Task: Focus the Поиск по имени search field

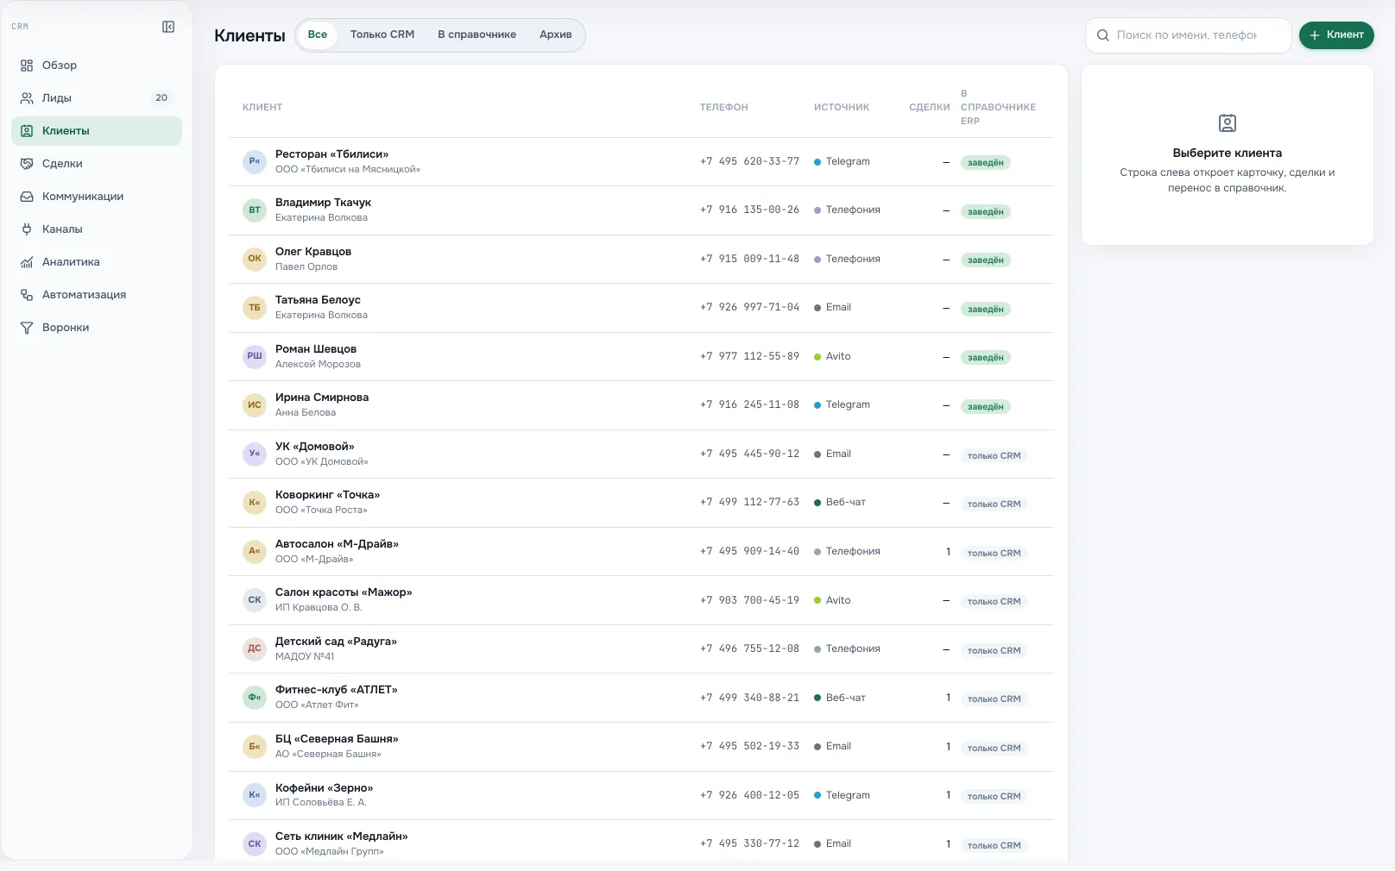Action: coord(1189,35)
